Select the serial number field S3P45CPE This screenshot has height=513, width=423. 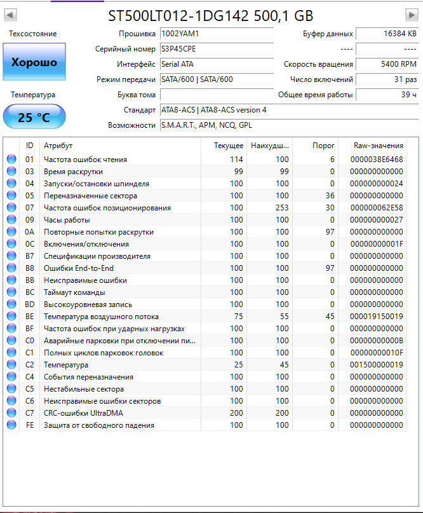217,49
